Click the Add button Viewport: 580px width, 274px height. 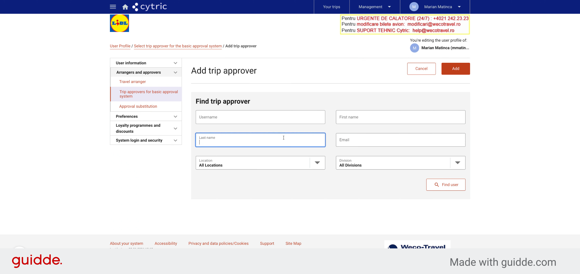(x=456, y=69)
